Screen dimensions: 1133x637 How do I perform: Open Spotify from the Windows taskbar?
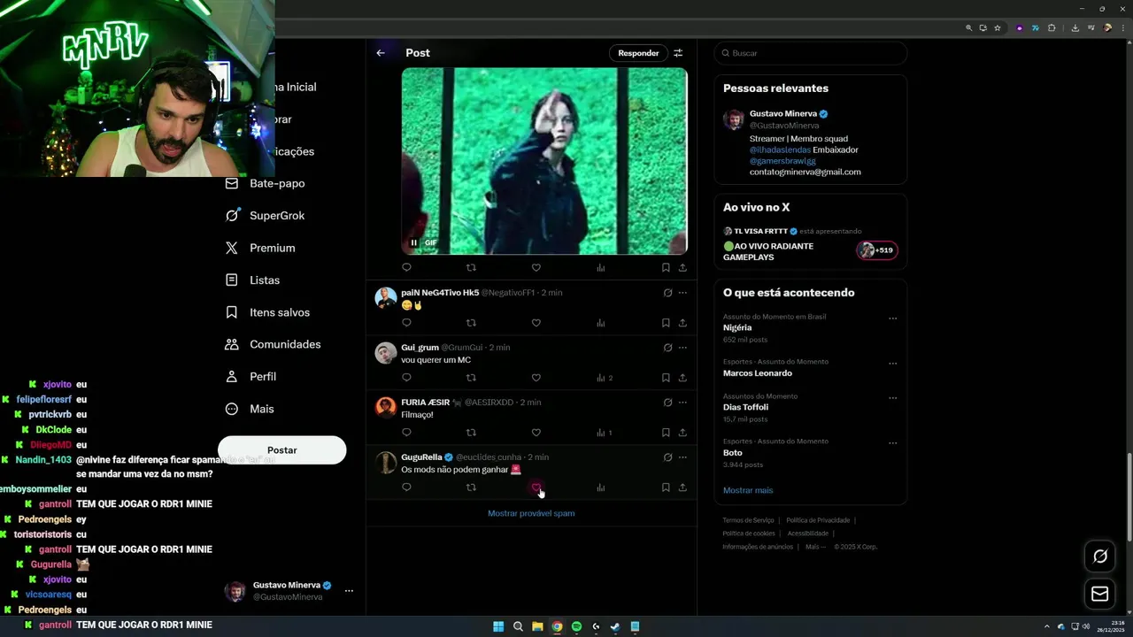pos(576,626)
